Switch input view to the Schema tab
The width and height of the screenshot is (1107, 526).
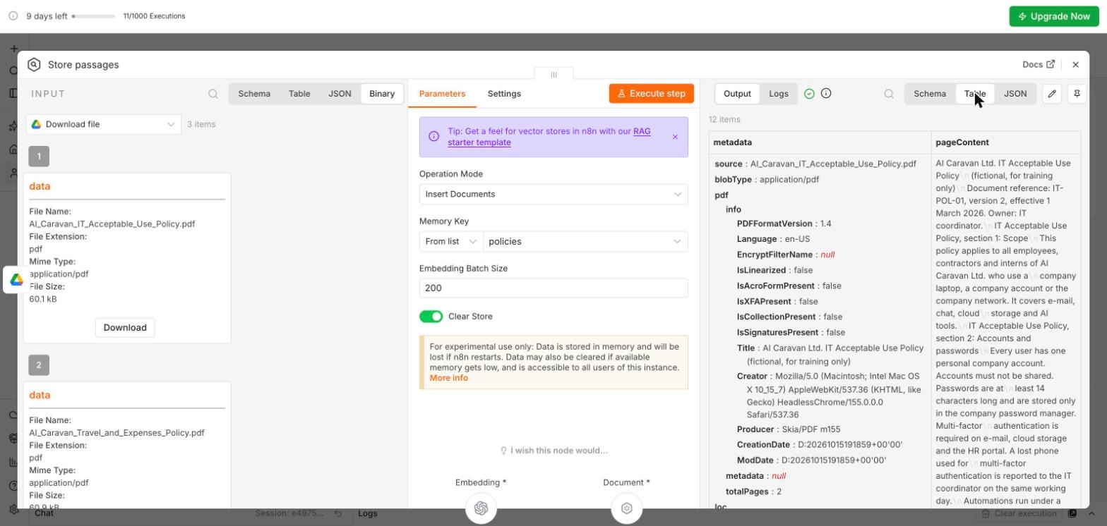coord(254,94)
